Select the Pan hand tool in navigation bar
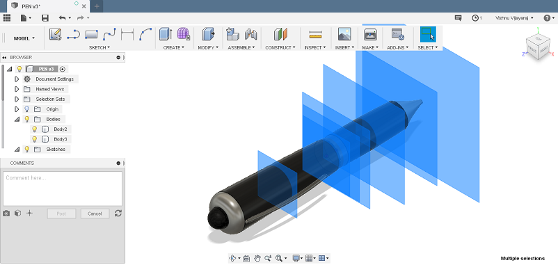 point(257,259)
